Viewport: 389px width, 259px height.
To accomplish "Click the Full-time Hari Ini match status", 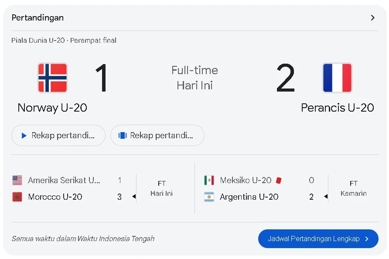I will [x=194, y=78].
